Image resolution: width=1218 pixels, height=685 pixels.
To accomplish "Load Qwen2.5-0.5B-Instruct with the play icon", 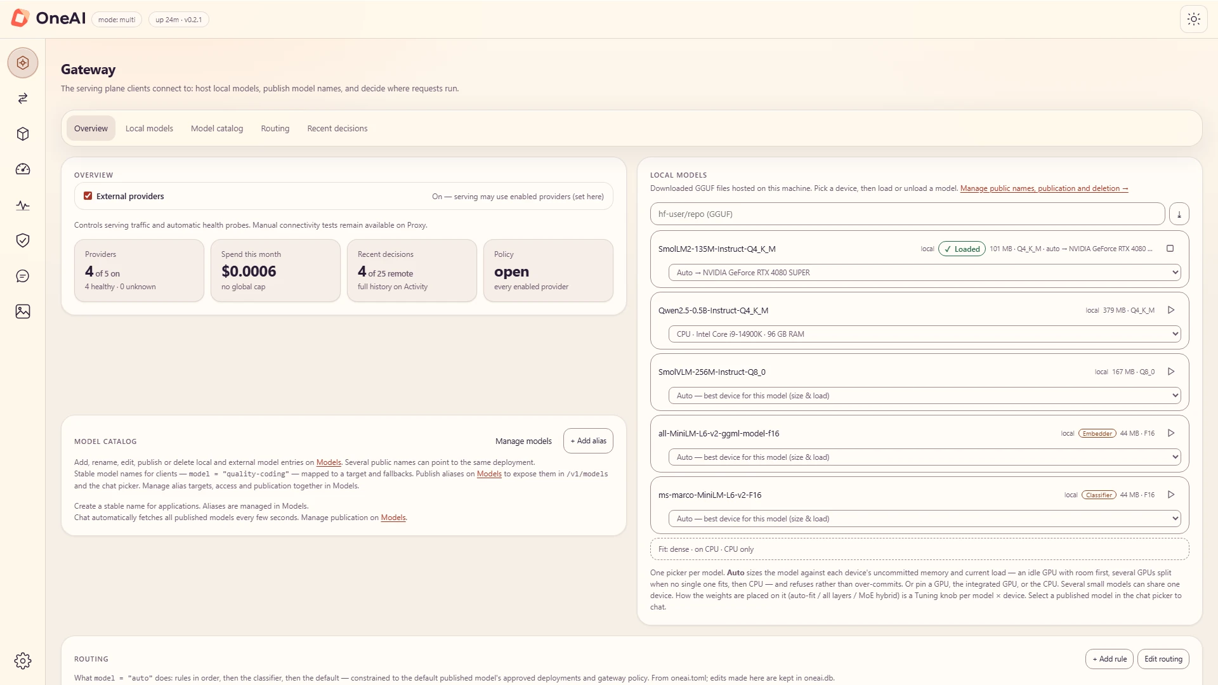I will pyautogui.click(x=1171, y=310).
